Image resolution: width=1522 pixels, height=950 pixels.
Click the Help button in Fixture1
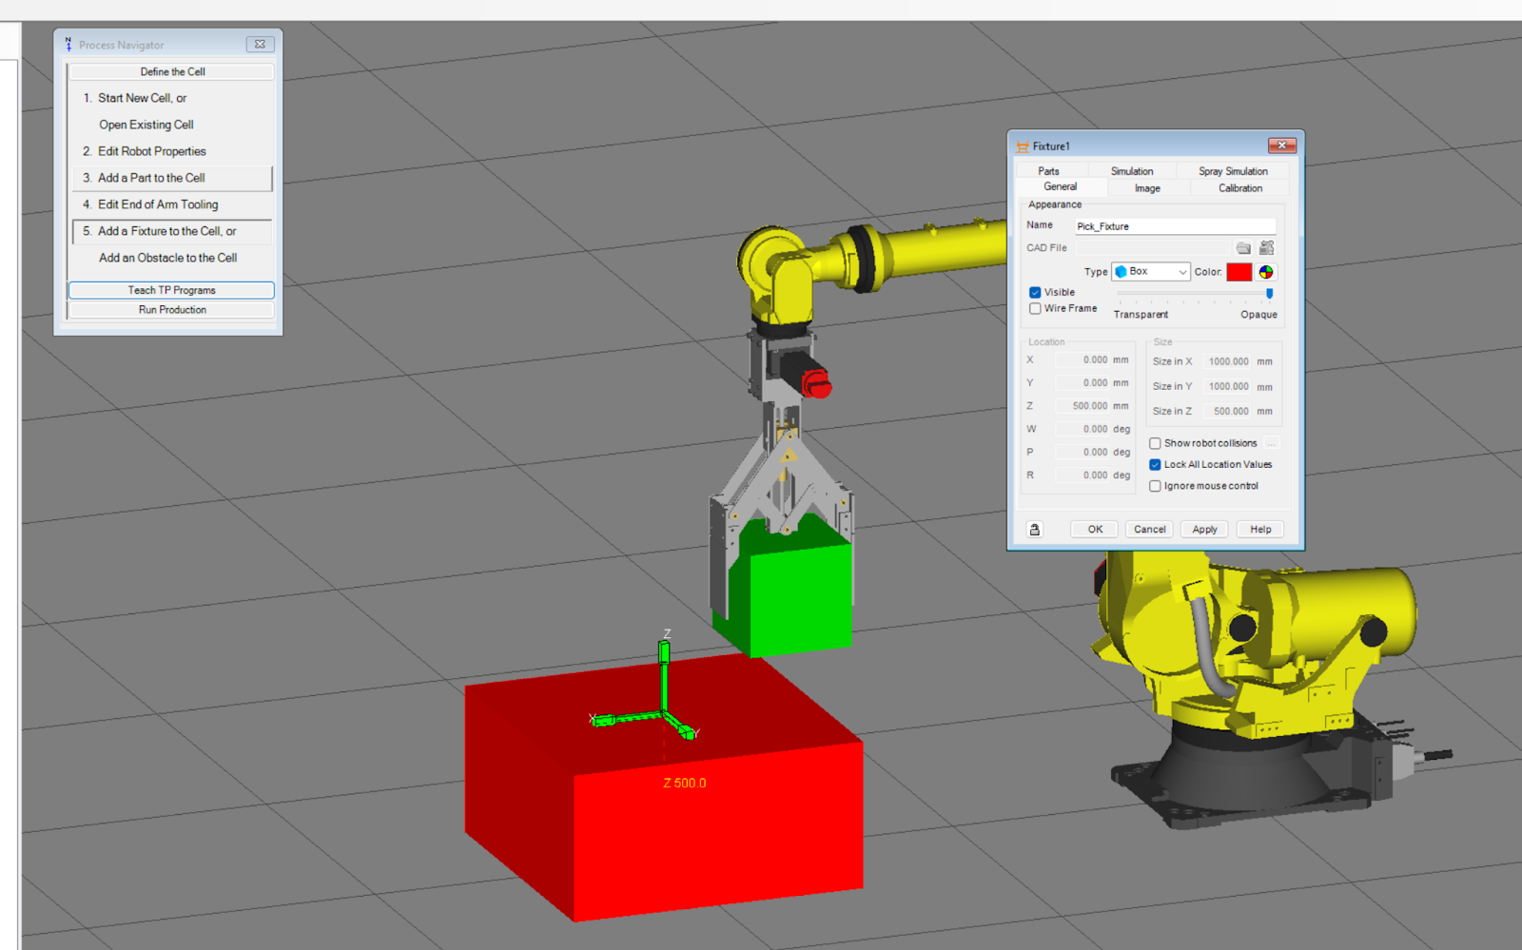(x=1260, y=530)
